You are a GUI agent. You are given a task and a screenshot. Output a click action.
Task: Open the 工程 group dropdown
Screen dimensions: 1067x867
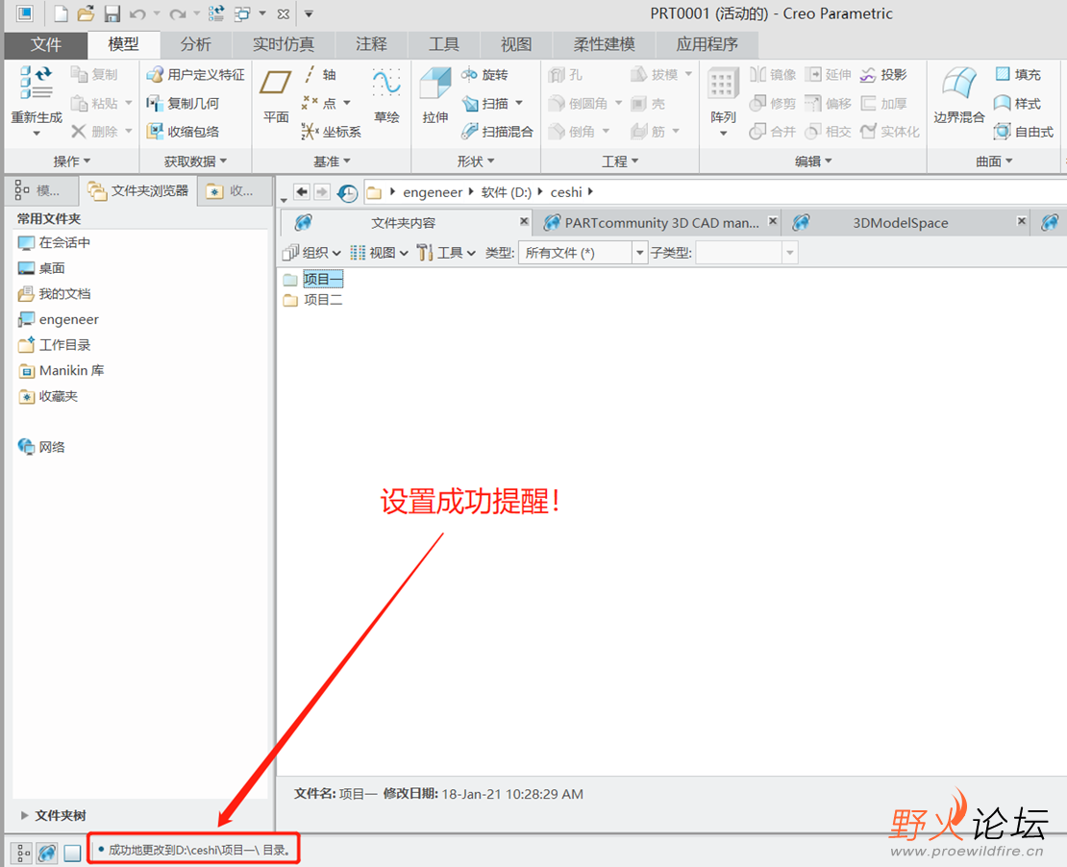[x=620, y=161]
